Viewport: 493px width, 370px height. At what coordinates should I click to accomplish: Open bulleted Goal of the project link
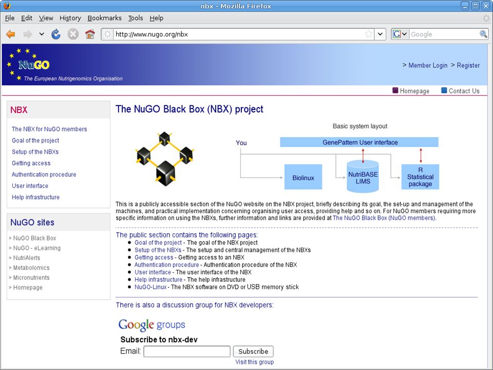(x=158, y=243)
